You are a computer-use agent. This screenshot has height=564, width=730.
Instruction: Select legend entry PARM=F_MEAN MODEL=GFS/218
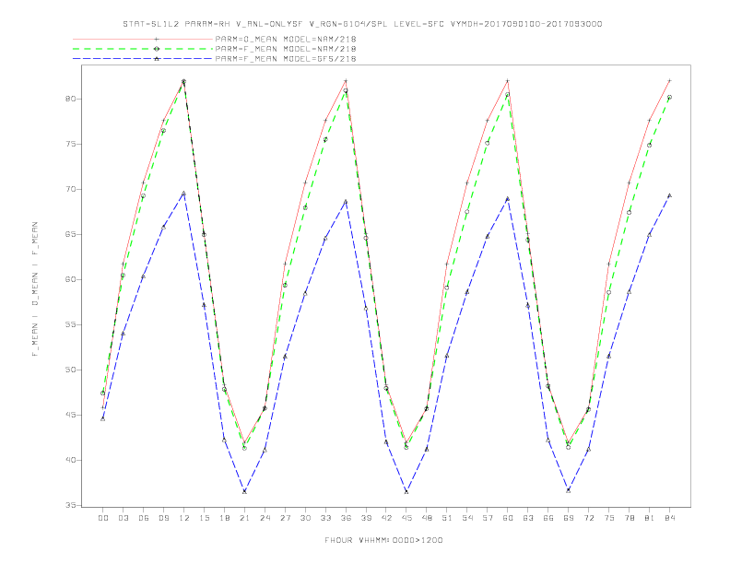pos(286,59)
